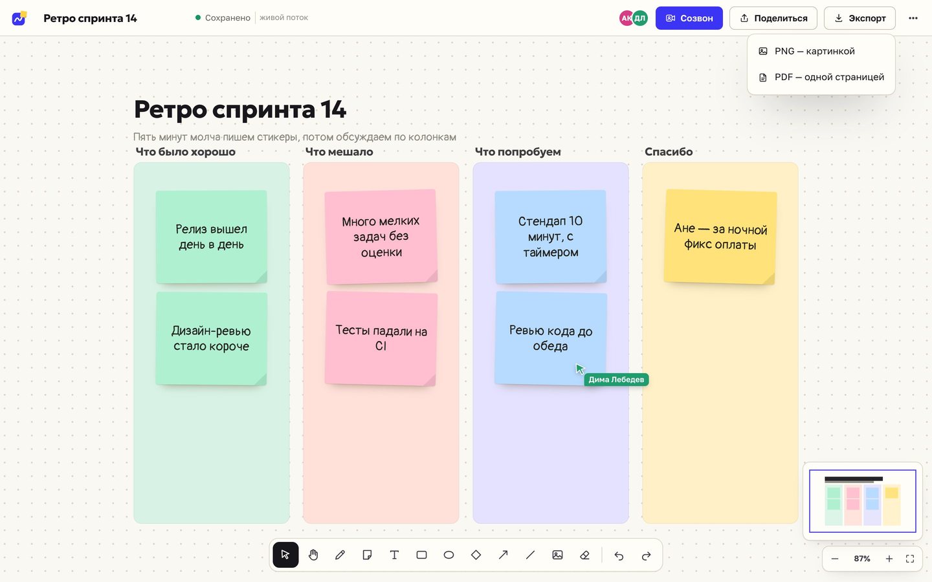Screen dimensions: 932x582
Task: Choose the text tool
Action: (x=394, y=555)
